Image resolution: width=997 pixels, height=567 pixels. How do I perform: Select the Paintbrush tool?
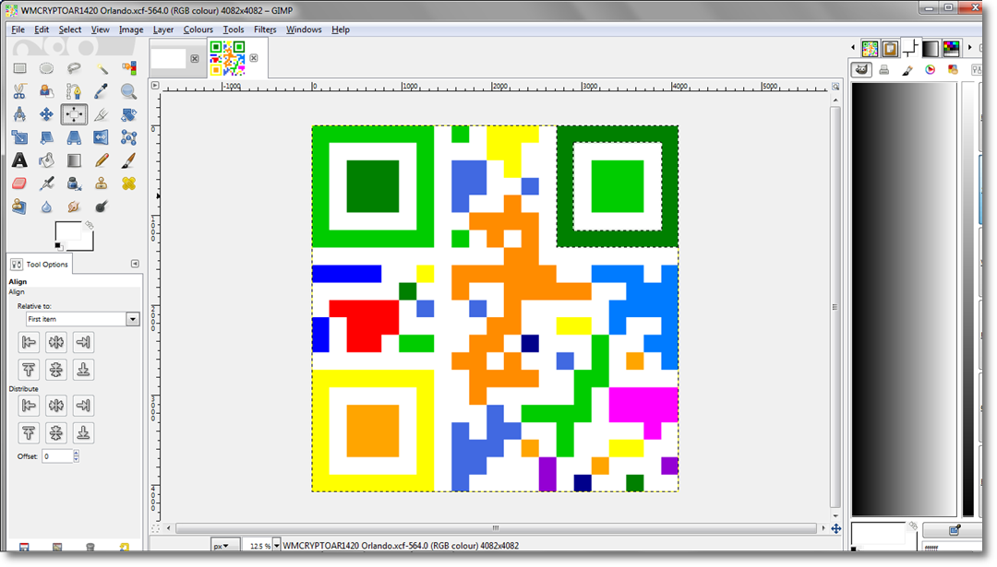coord(128,160)
